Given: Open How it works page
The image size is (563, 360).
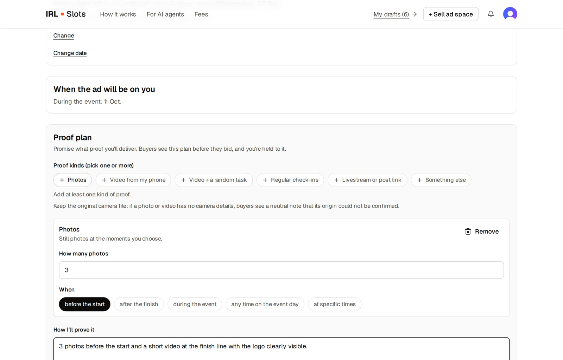Looking at the screenshot, I should pos(118,14).
